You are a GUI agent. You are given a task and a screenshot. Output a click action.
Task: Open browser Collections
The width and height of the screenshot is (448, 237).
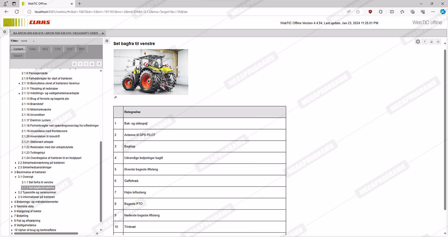click(x=413, y=11)
